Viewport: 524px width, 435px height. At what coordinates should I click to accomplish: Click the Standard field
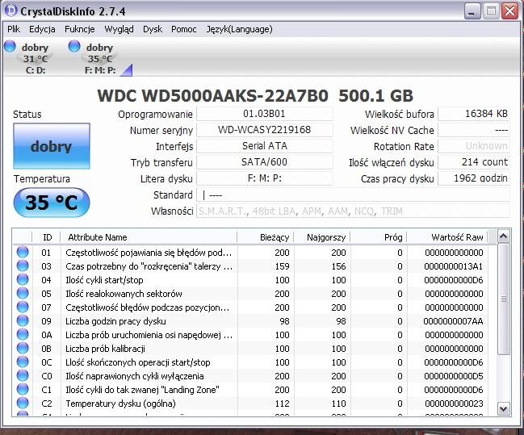pyautogui.click(x=353, y=194)
